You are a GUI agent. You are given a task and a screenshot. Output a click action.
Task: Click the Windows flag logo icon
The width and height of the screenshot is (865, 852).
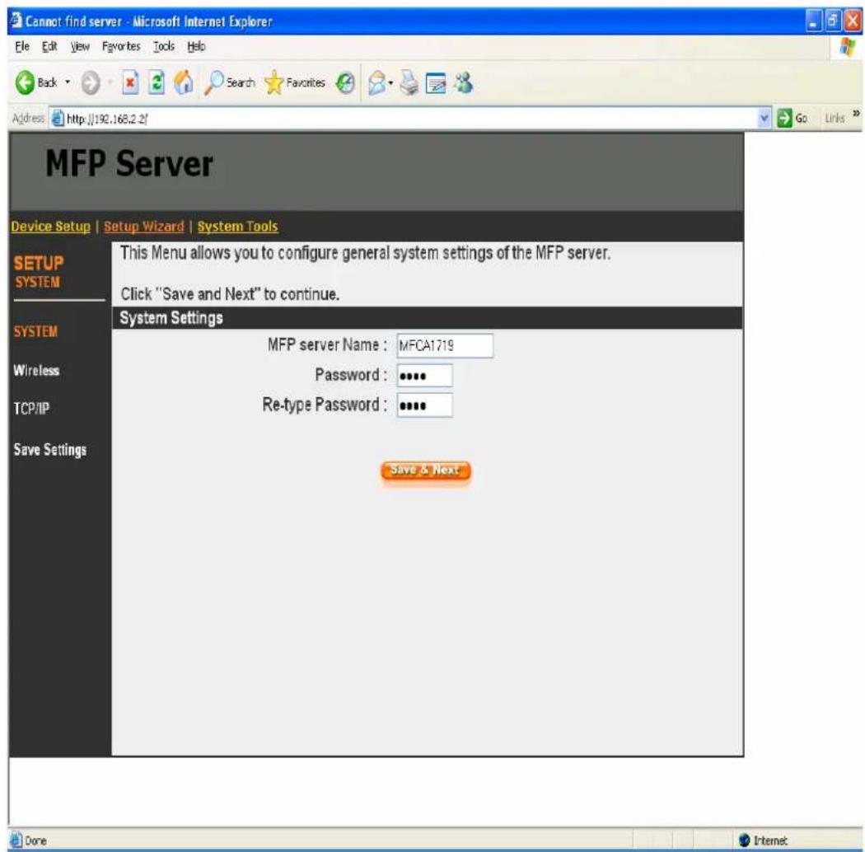point(848,46)
